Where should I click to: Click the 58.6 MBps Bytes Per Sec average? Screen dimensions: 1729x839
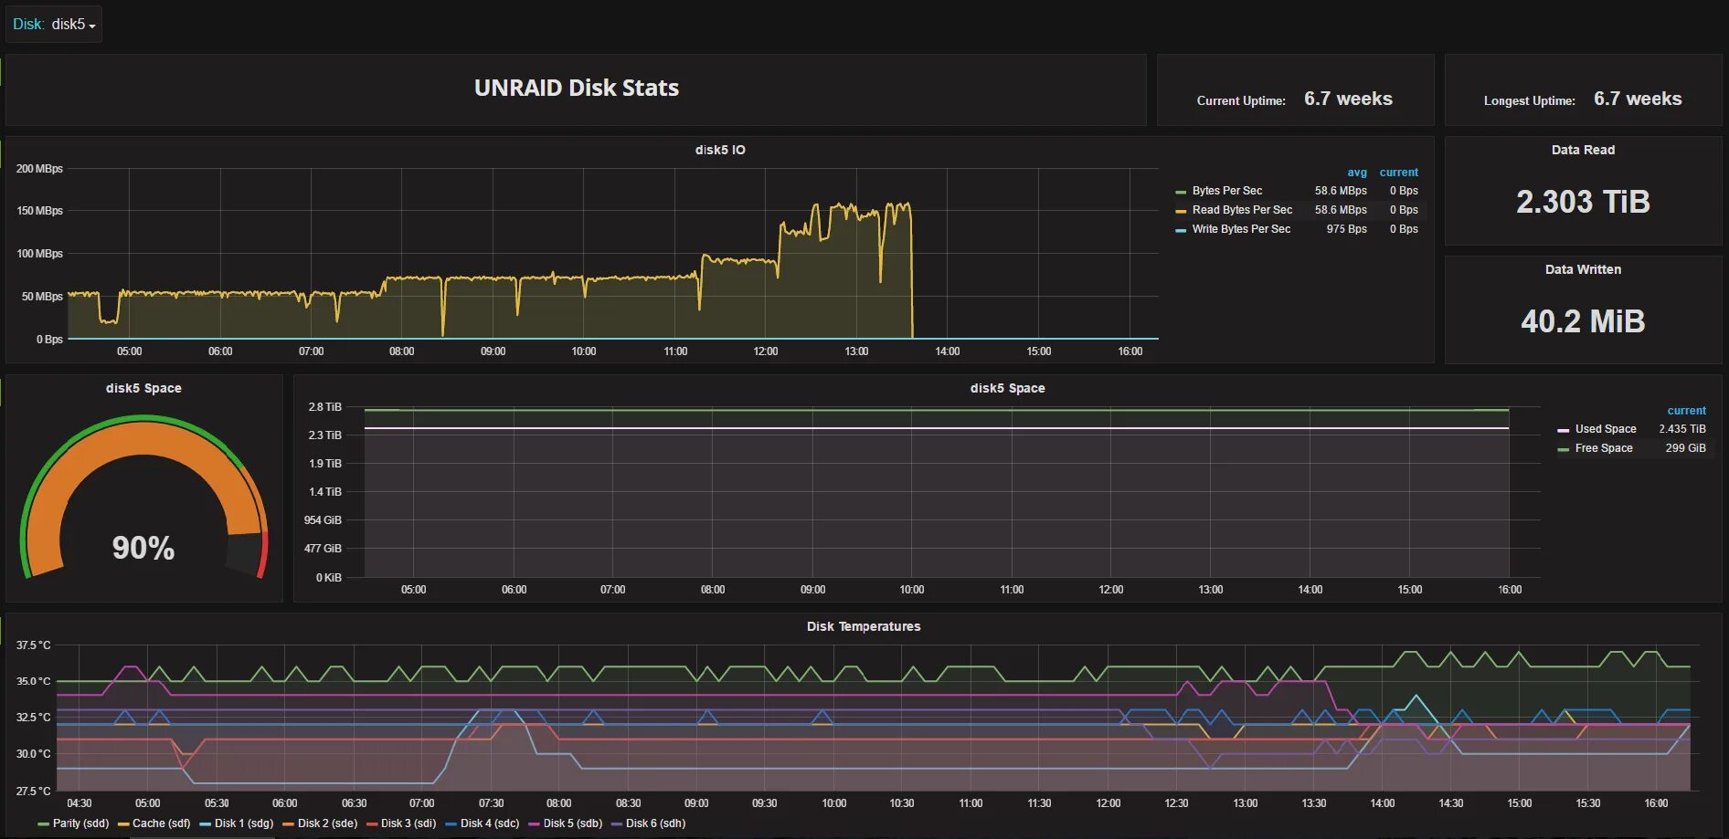tap(1341, 191)
